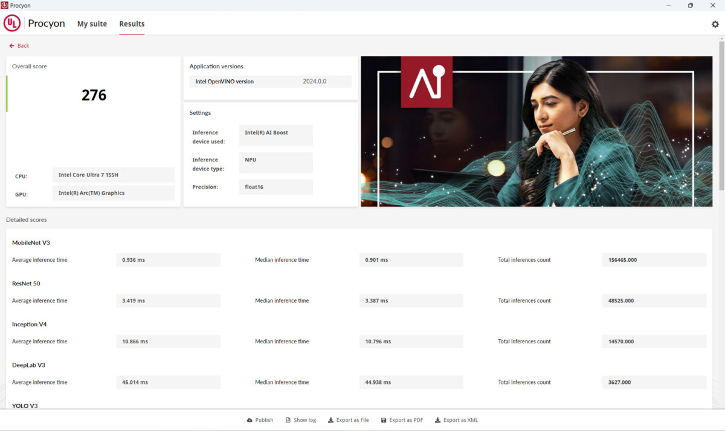Click the AI benchmark banner image
725x431 pixels.
(x=536, y=131)
